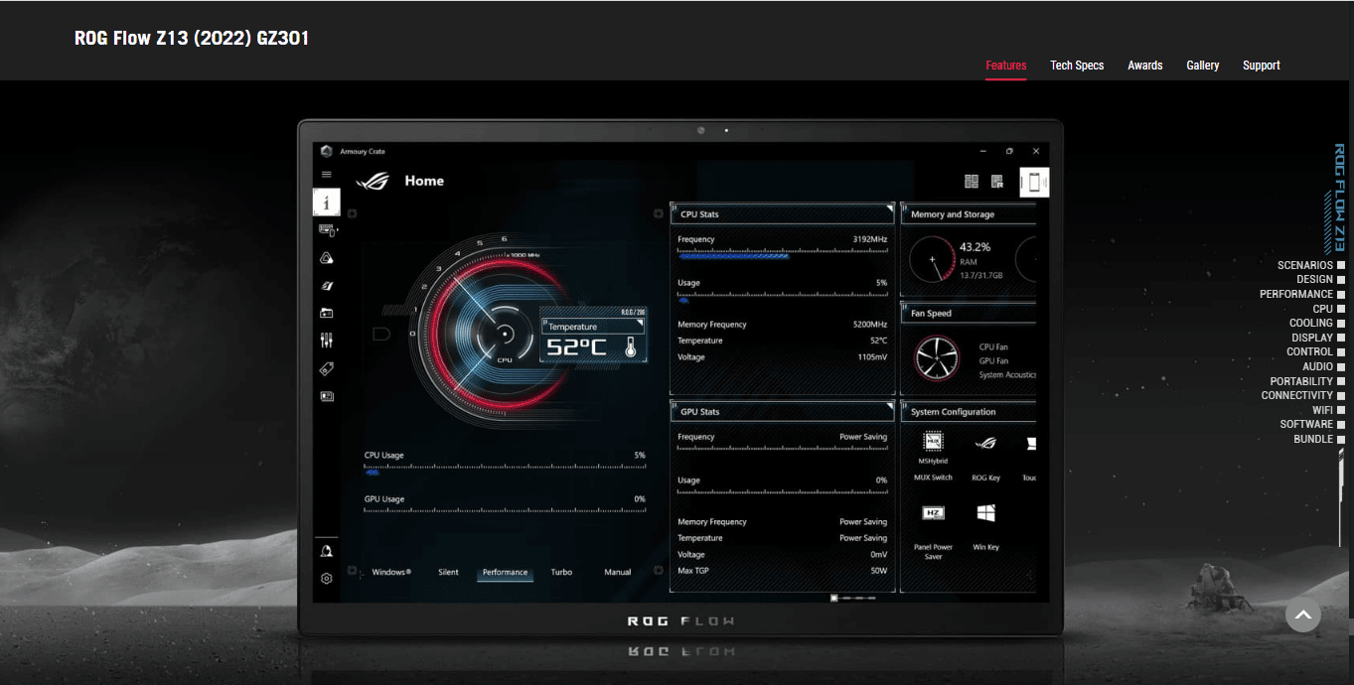Jump to PERFORMANCE section in side navigation
The width and height of the screenshot is (1354, 685).
(x=1302, y=294)
